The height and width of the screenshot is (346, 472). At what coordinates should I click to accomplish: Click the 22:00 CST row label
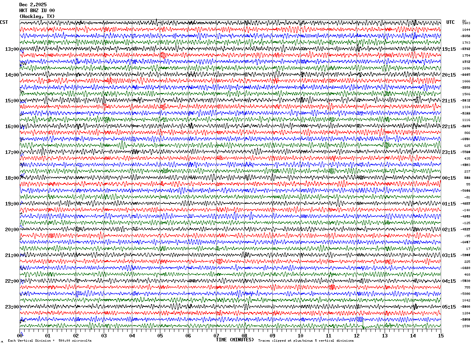click(12, 281)
